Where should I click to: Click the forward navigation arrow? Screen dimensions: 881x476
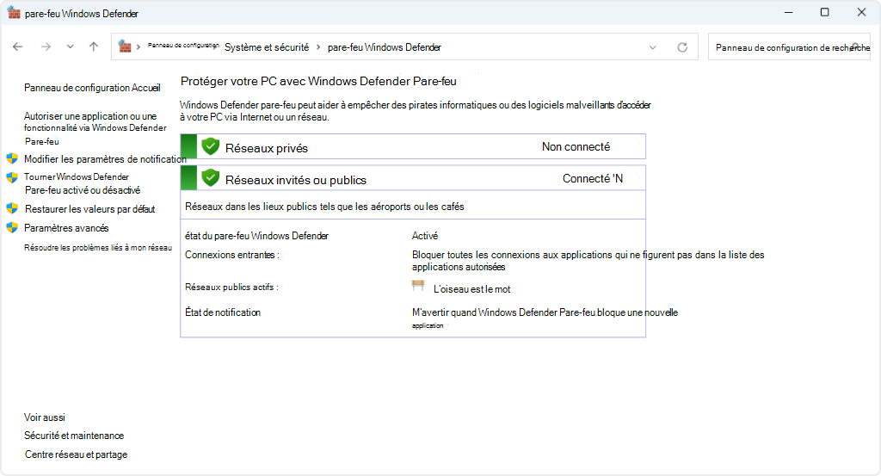point(46,47)
